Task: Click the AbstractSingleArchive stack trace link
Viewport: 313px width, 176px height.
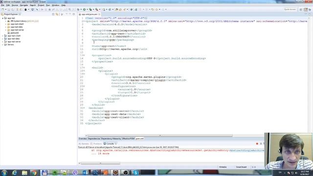Action: coord(246,150)
